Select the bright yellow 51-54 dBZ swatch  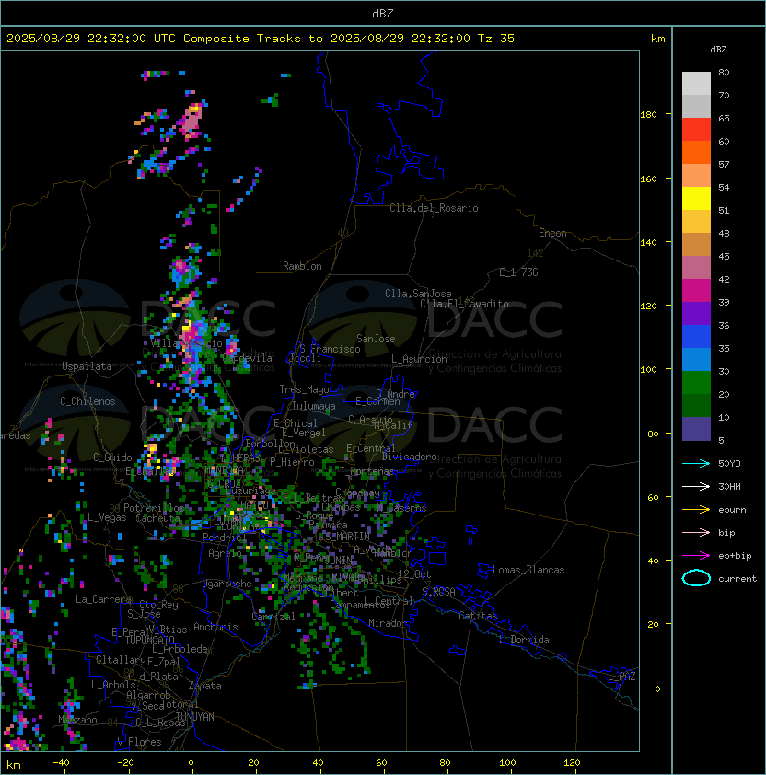click(696, 199)
